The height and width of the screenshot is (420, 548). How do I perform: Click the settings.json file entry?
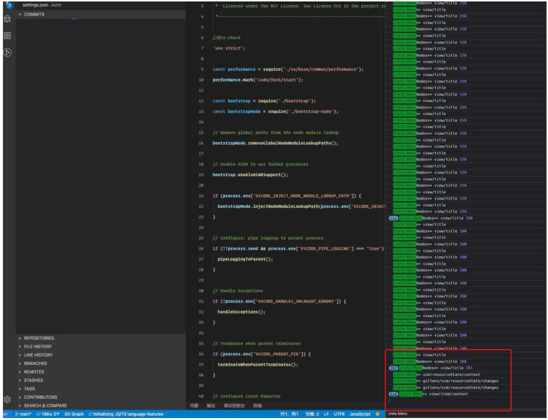click(x=42, y=5)
